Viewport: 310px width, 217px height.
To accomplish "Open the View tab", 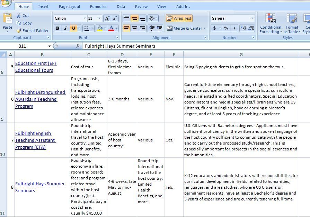I will click(161, 7).
